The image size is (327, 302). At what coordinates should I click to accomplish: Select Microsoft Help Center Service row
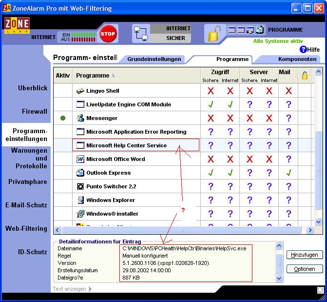coord(184,145)
